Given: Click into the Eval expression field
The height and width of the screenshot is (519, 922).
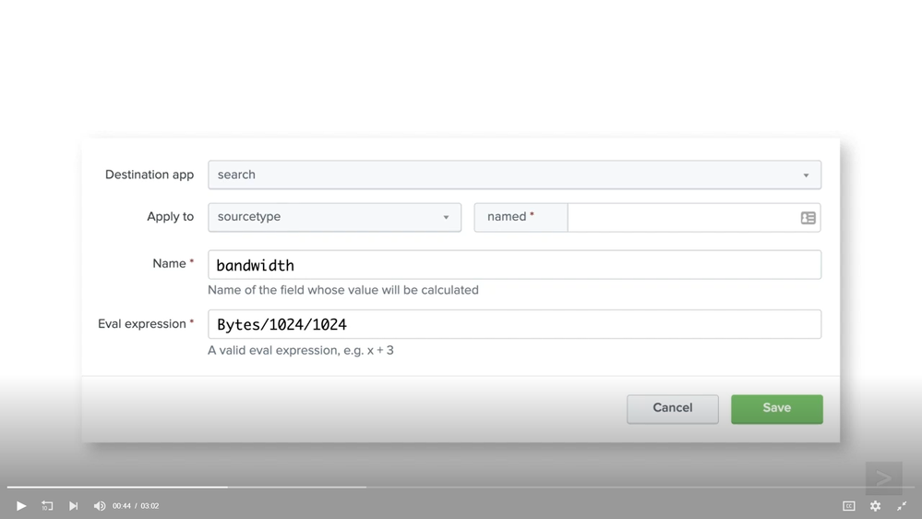Looking at the screenshot, I should 514,324.
